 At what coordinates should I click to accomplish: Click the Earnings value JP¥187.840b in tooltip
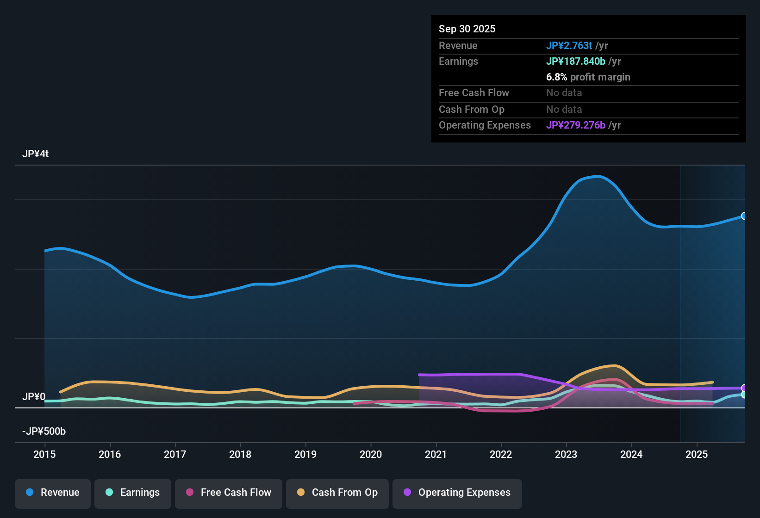[575, 61]
